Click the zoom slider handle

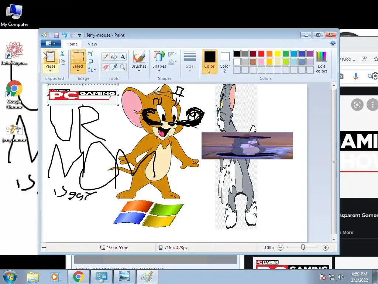[x=303, y=247]
